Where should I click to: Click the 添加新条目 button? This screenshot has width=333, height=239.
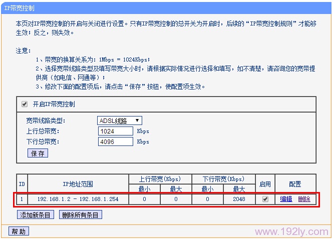coord(36,215)
